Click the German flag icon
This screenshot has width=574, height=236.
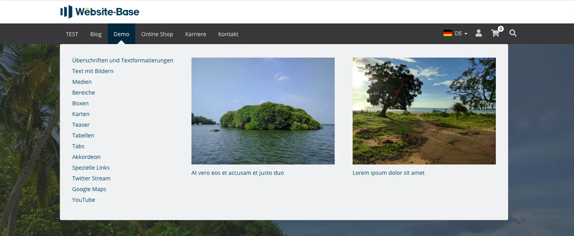point(447,33)
